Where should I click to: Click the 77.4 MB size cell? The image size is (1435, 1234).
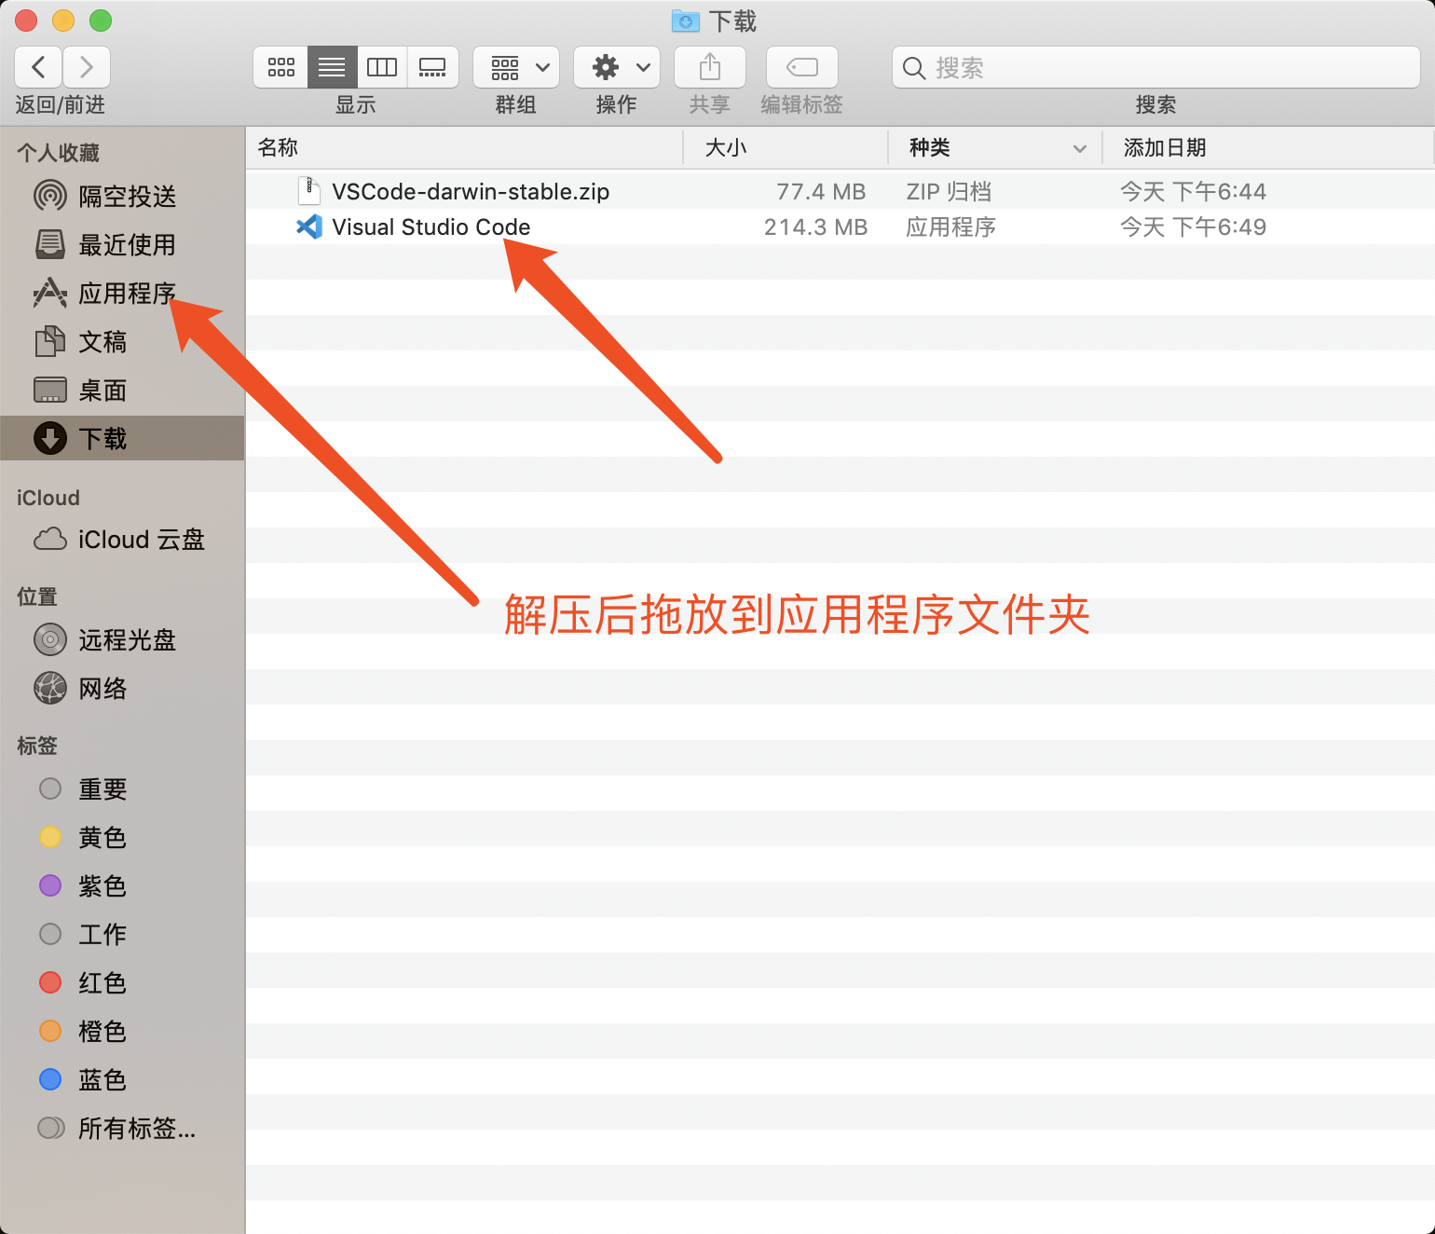coord(821,191)
